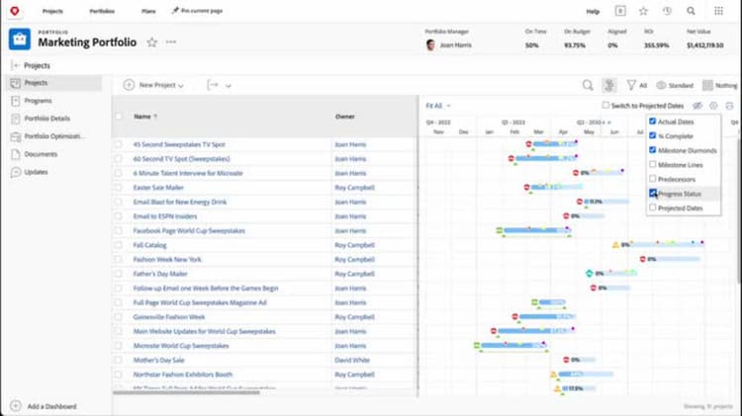This screenshot has height=416, width=742.
Task: Expand the export dropdown arrow
Action: click(x=229, y=86)
